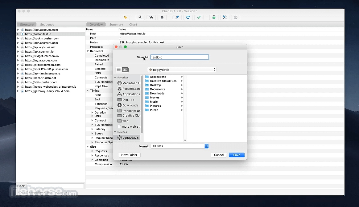Switch to the Summary tab
Image resolution: width=359 pixels, height=207 pixels.
coord(116,24)
